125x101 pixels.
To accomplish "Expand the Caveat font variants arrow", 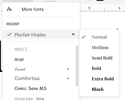I will pos(68,69).
